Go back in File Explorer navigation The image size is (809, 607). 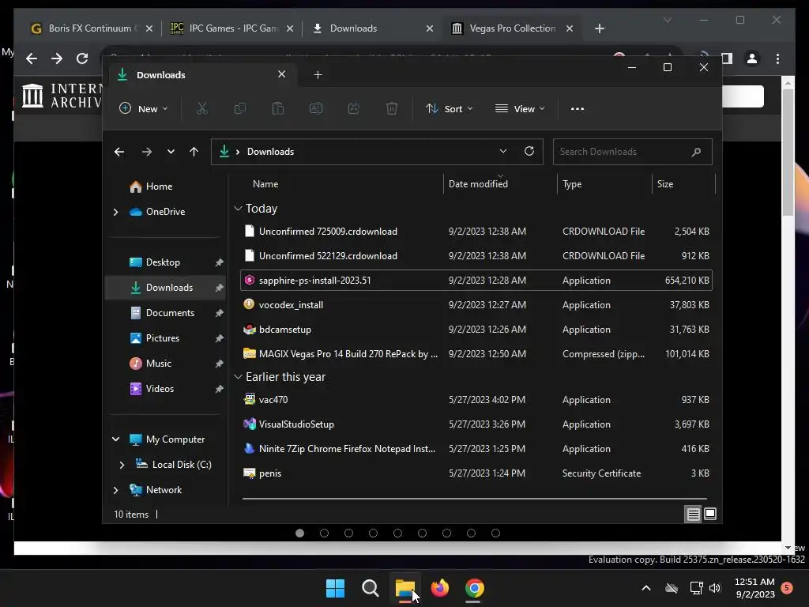pyautogui.click(x=119, y=152)
